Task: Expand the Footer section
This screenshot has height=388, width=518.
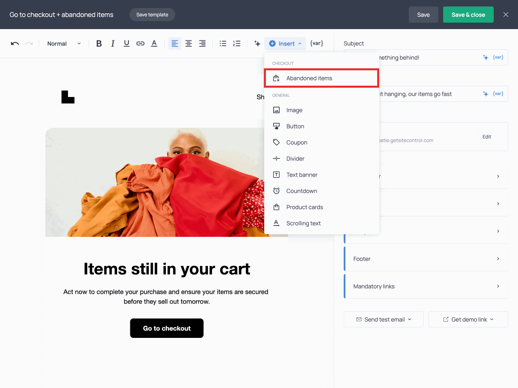Action: tap(426, 259)
